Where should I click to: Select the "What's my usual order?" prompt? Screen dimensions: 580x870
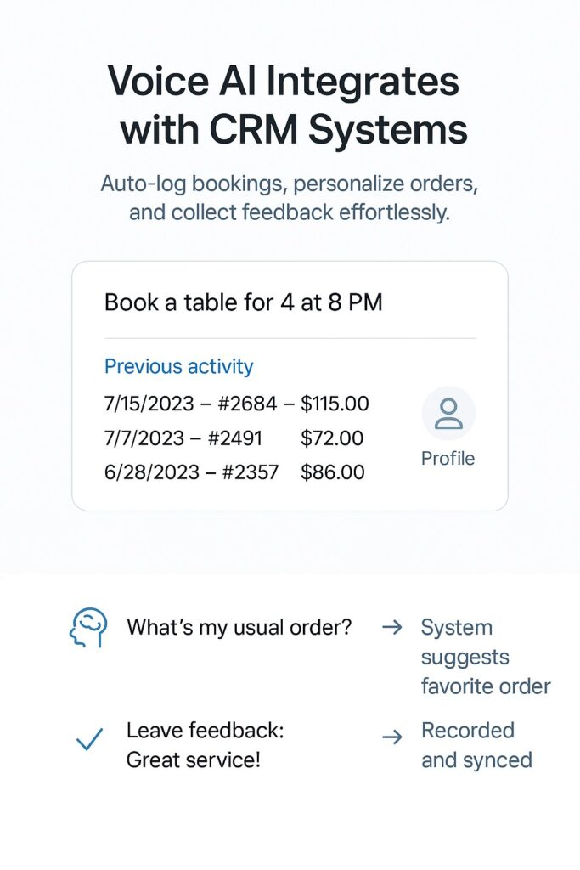point(239,628)
